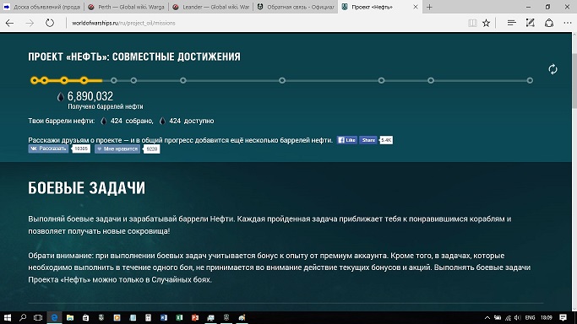The image size is (577, 324).
Task: Switch to the Leander — Global wiki tab
Action: pos(211,7)
